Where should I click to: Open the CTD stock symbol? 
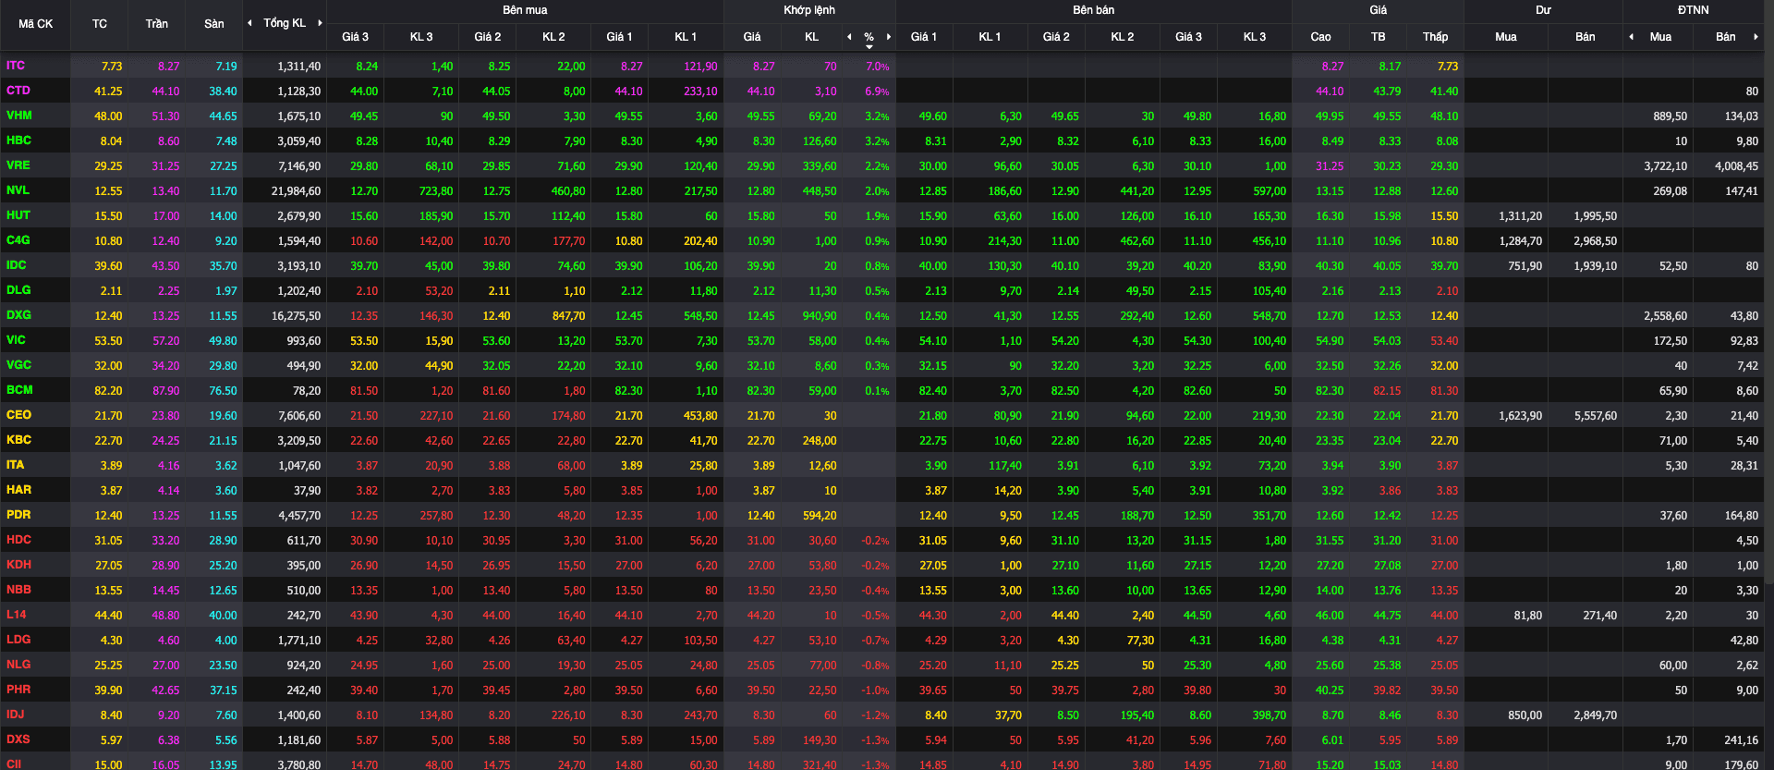pyautogui.click(x=18, y=91)
